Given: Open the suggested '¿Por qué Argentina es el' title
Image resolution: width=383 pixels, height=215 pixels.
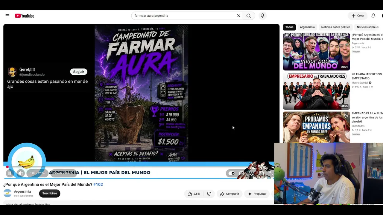Looking at the screenshot, I should tap(367, 37).
